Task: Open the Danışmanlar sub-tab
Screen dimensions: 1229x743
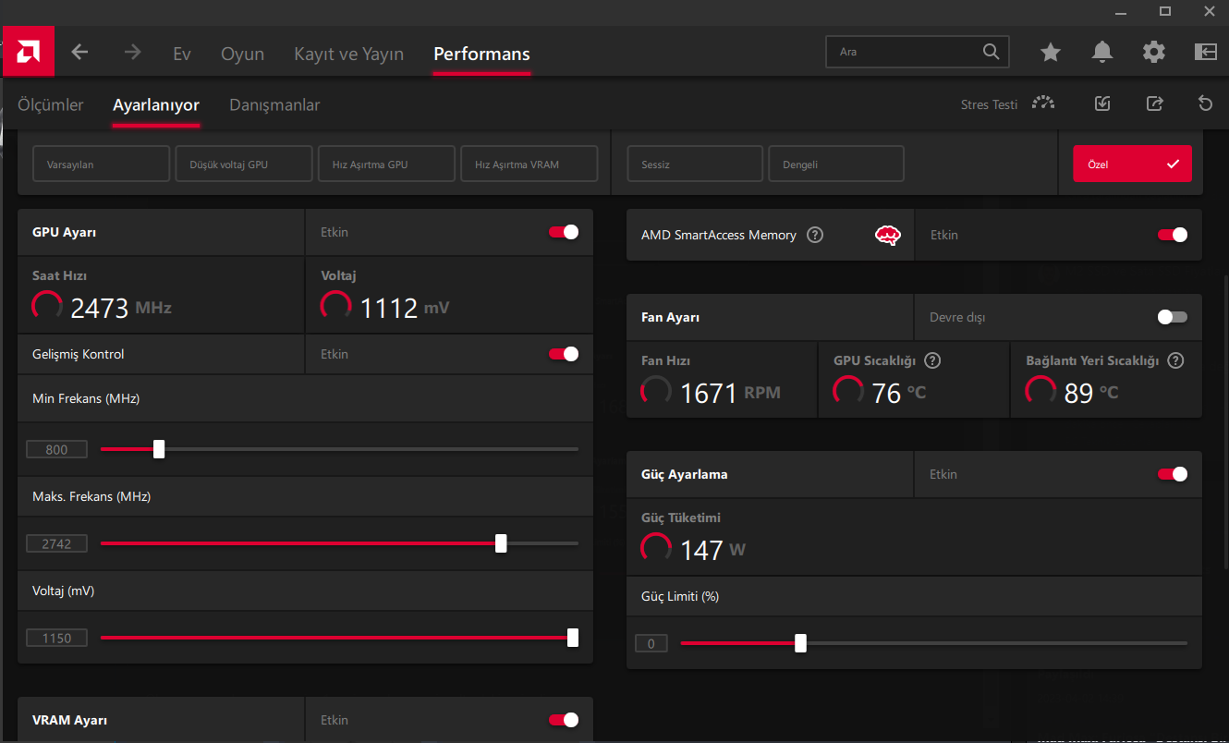Action: [x=274, y=104]
